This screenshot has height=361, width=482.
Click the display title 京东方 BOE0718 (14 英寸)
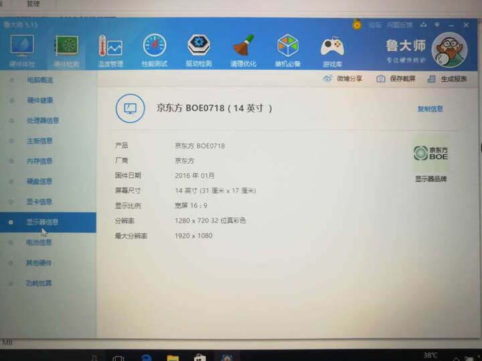click(x=214, y=108)
